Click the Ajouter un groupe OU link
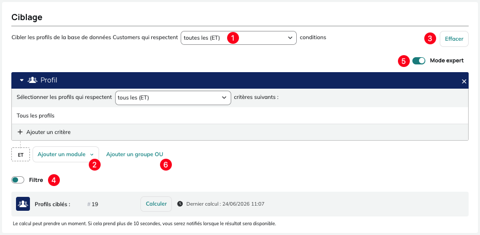Screen dimensions: 480x235 coord(135,154)
